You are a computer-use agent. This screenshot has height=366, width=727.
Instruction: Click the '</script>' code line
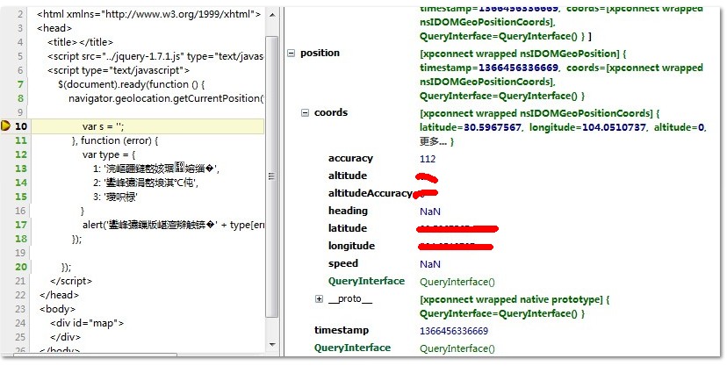coord(71,281)
